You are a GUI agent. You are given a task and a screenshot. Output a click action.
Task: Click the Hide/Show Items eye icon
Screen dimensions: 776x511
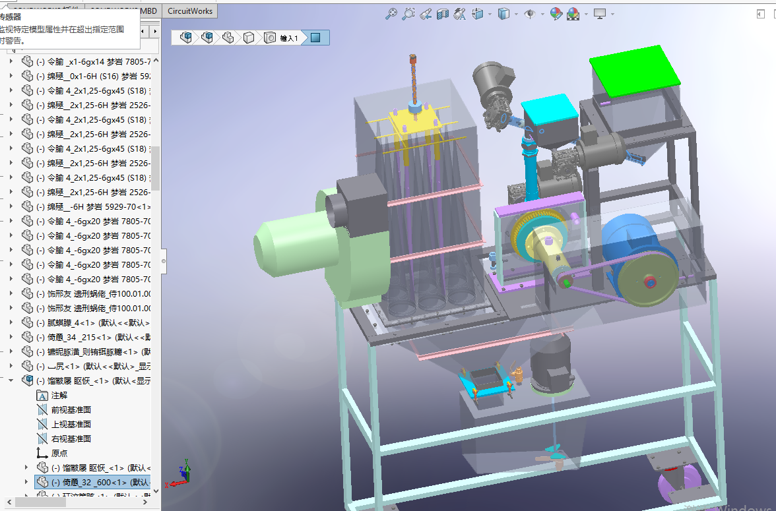[x=529, y=14]
